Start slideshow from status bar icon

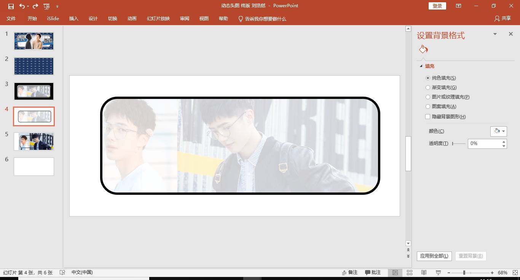tap(438, 272)
